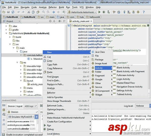Expand the drawable-hdpi folder
This screenshot has height=136, width=151.
[21, 66]
